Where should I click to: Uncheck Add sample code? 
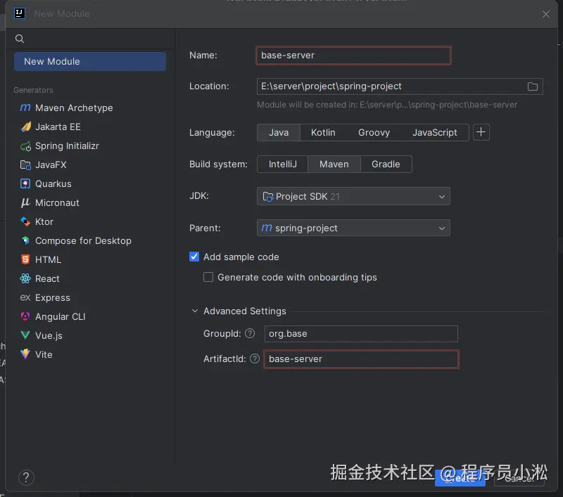tap(194, 257)
